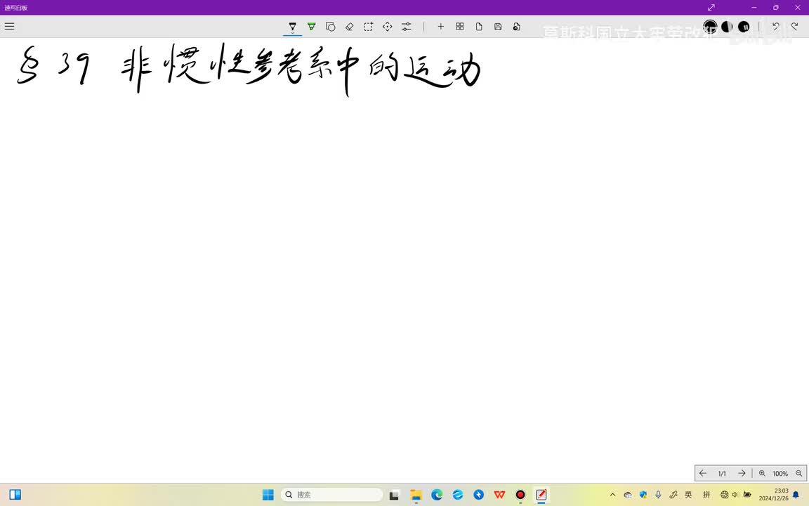
Task: Enter fullscreen with the diagonal arrows icon
Action: 711,7
